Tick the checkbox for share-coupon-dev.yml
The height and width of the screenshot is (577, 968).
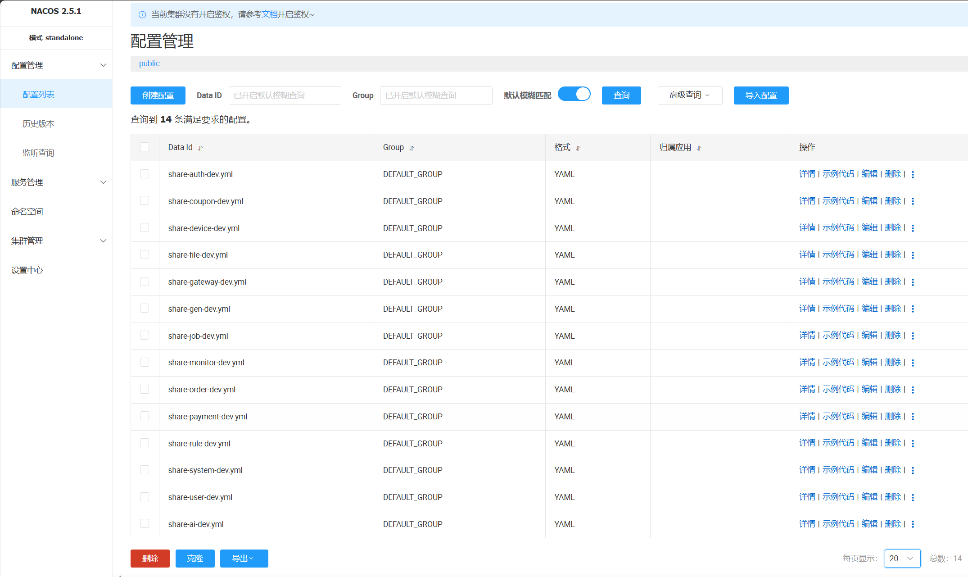pyautogui.click(x=145, y=201)
